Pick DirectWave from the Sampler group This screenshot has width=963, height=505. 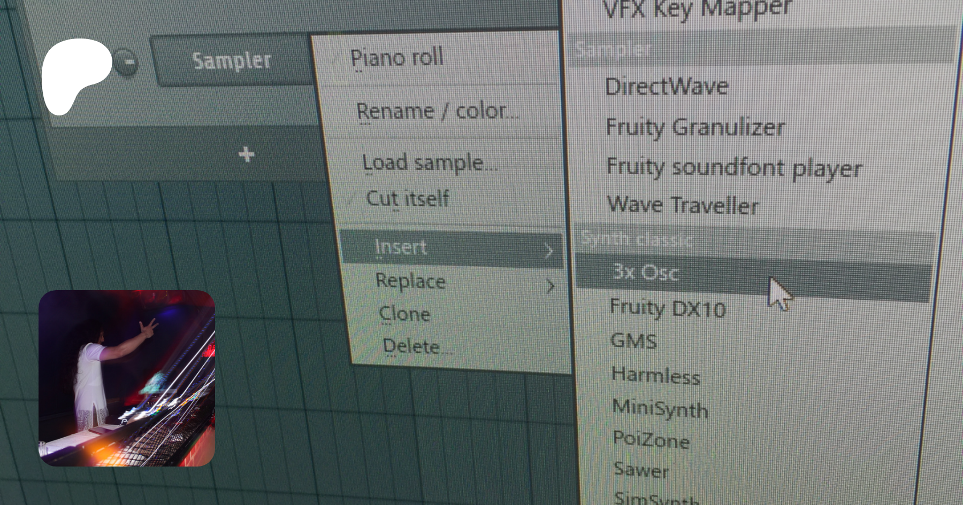pyautogui.click(x=667, y=87)
